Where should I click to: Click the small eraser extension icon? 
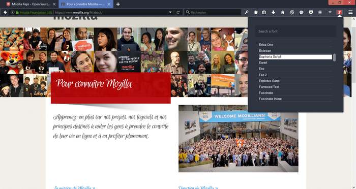tap(330, 12)
